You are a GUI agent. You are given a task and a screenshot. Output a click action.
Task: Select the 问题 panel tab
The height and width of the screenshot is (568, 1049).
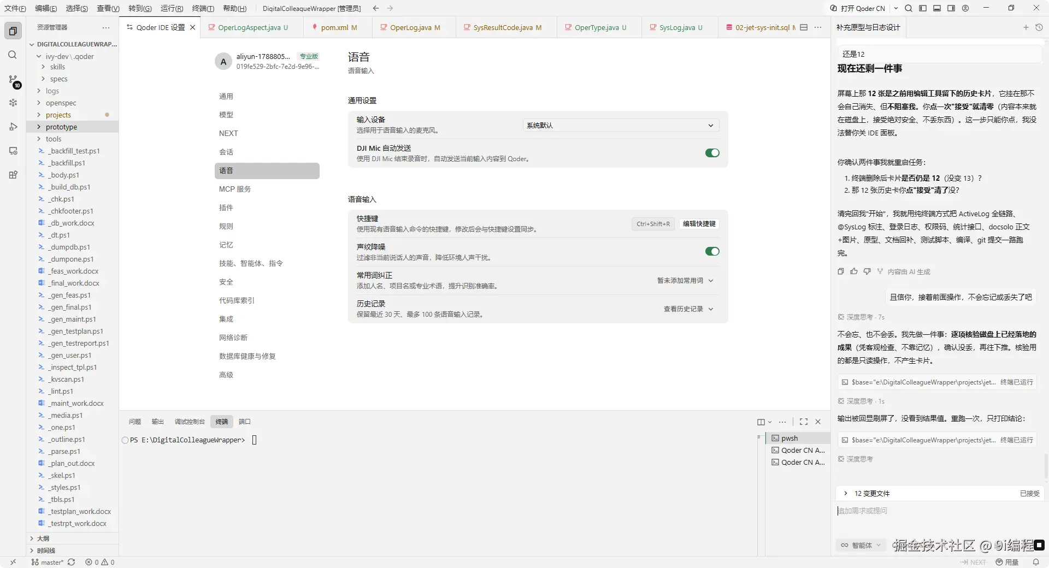[x=135, y=422]
